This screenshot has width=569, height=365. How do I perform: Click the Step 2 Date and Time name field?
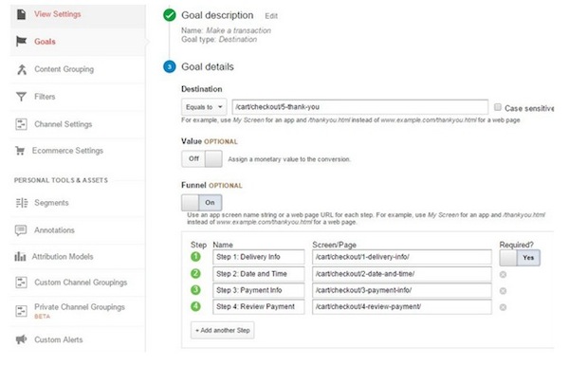click(259, 274)
